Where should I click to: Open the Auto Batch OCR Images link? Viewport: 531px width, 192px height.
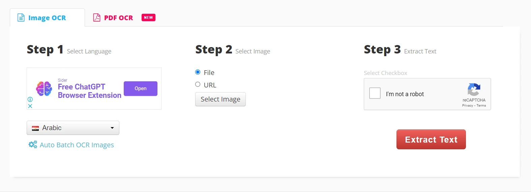pyautogui.click(x=77, y=145)
